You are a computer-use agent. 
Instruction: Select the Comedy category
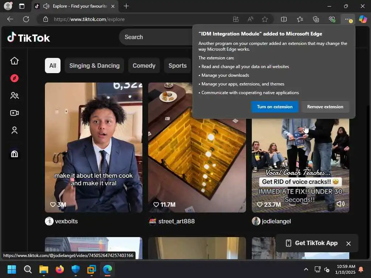(x=144, y=66)
